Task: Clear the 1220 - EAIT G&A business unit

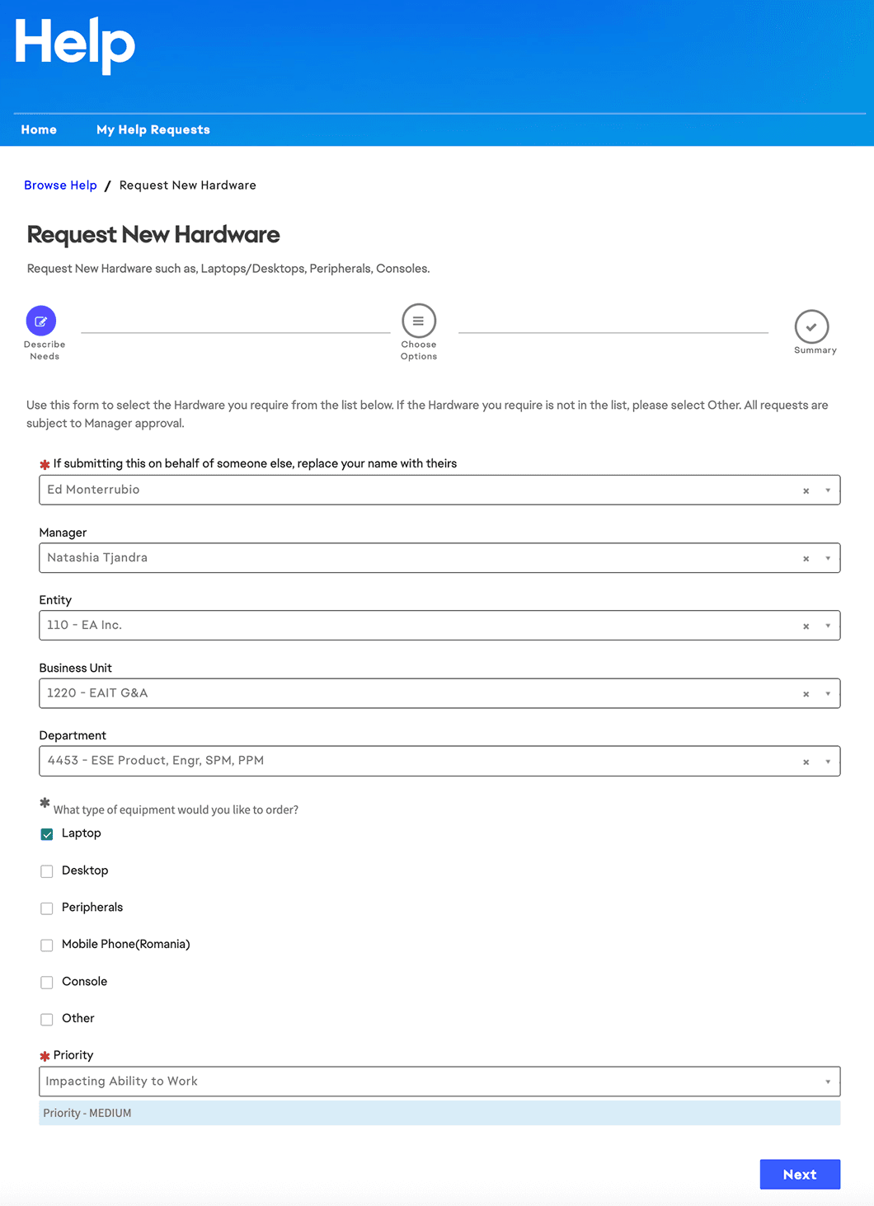Action: tap(806, 693)
